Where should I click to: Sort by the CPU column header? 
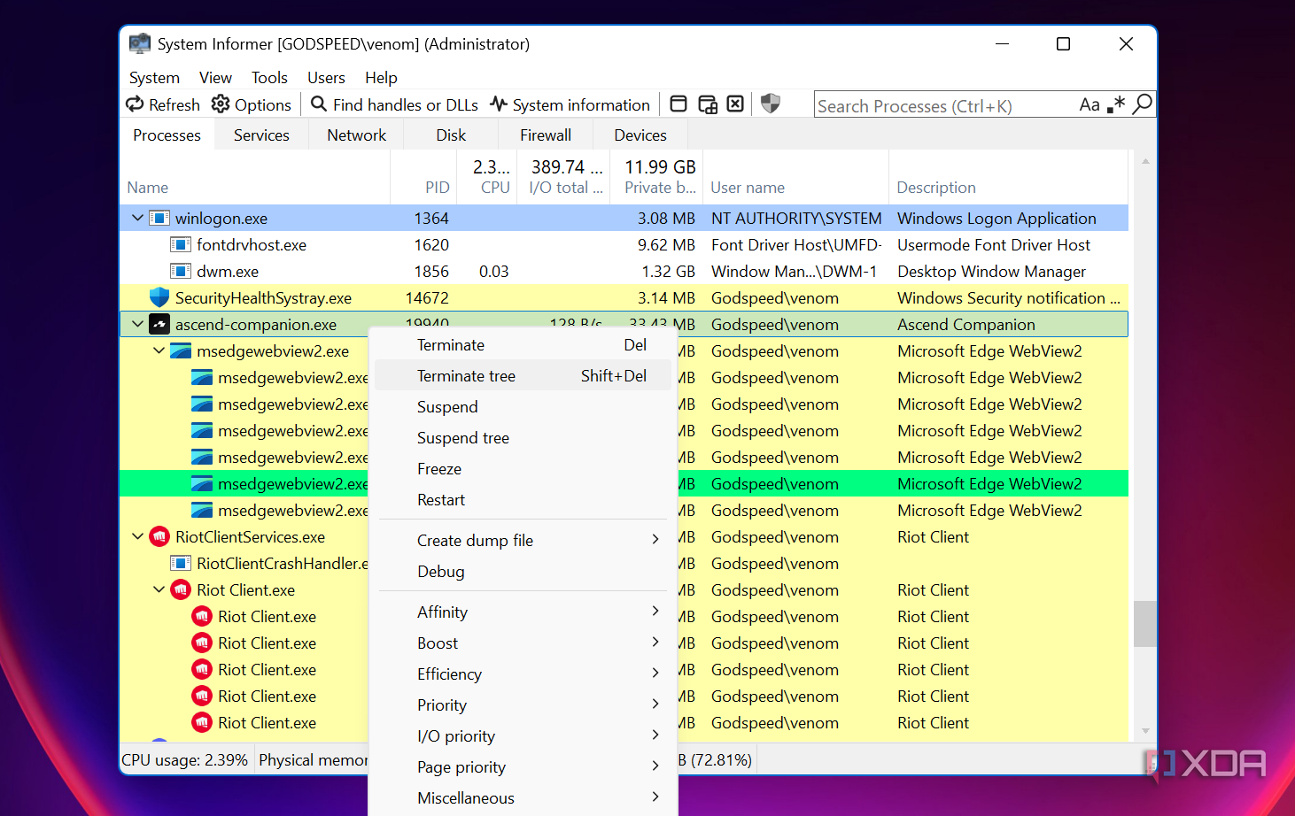pyautogui.click(x=487, y=177)
